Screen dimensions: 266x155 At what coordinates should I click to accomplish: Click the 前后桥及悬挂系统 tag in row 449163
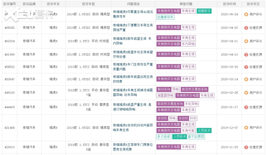point(195,89)
